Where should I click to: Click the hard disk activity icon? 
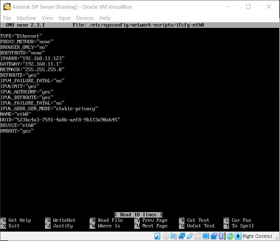tap(157, 236)
